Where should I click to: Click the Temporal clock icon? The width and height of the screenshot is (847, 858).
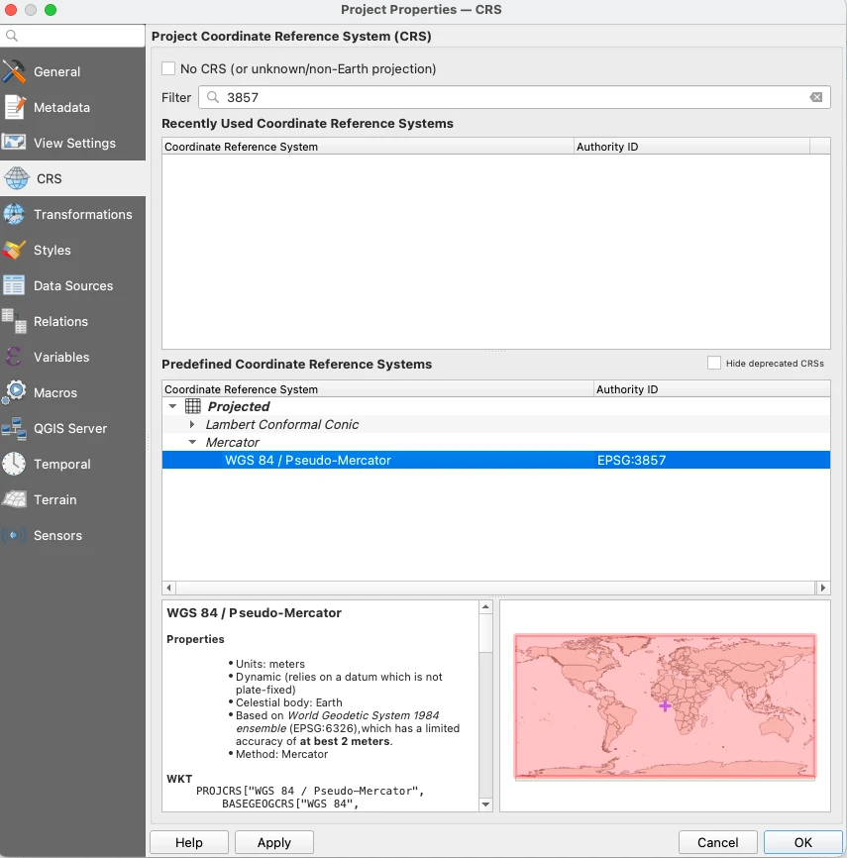click(x=14, y=464)
